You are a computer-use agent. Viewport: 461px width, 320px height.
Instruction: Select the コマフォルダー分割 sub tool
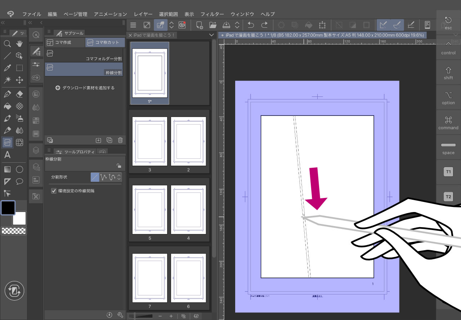click(x=84, y=54)
